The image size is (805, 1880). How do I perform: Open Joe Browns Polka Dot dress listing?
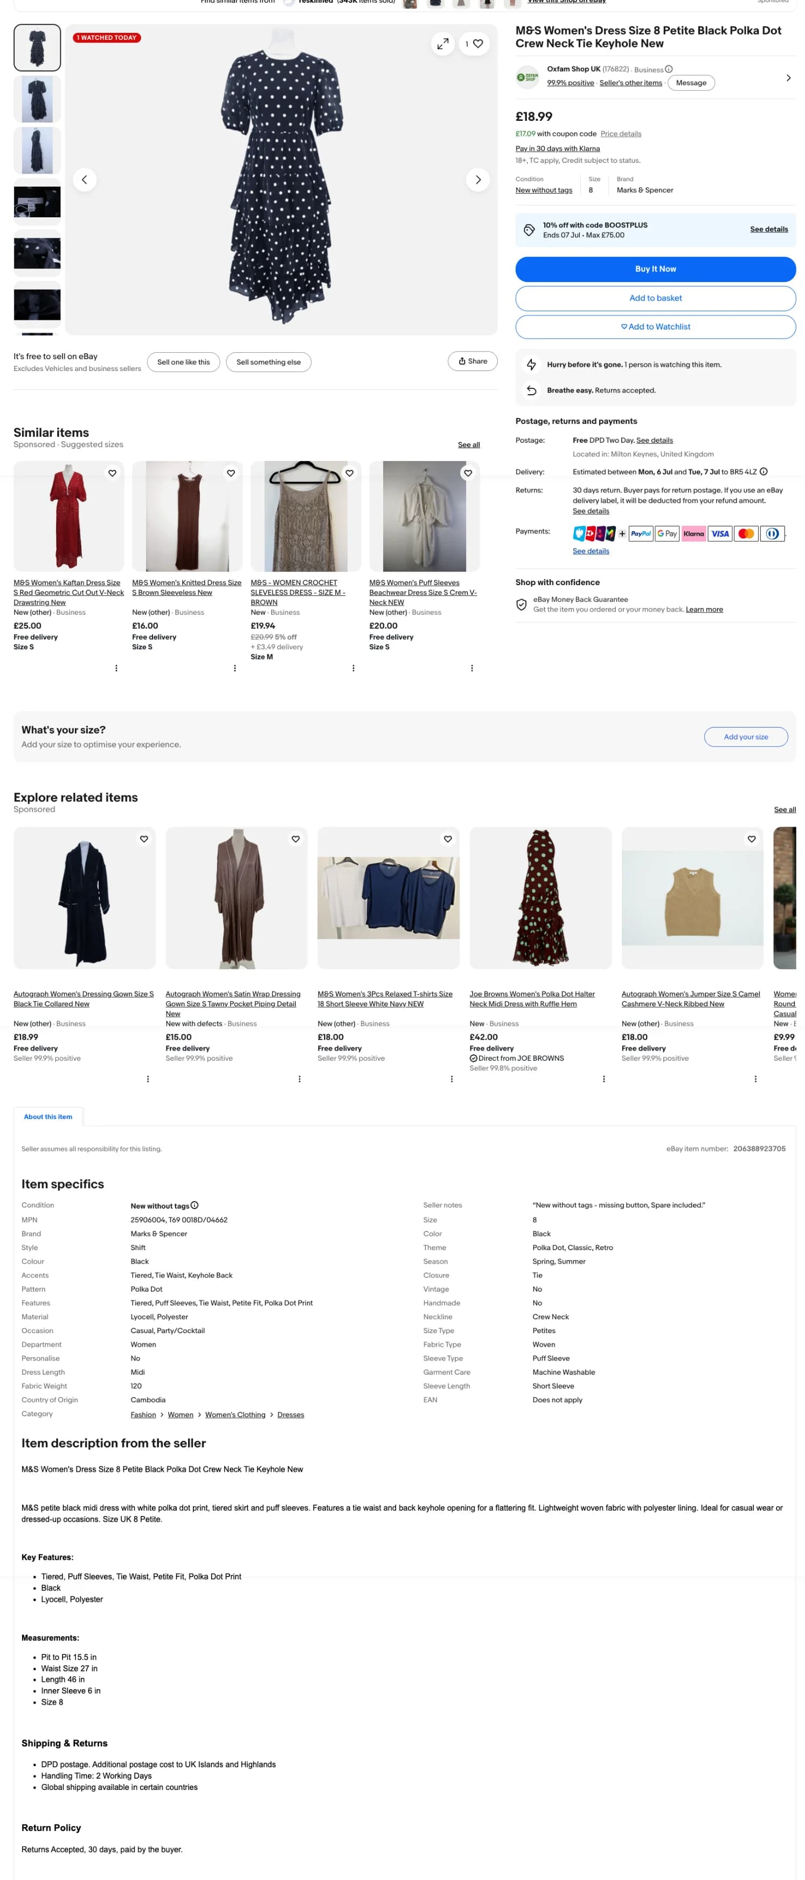click(532, 998)
